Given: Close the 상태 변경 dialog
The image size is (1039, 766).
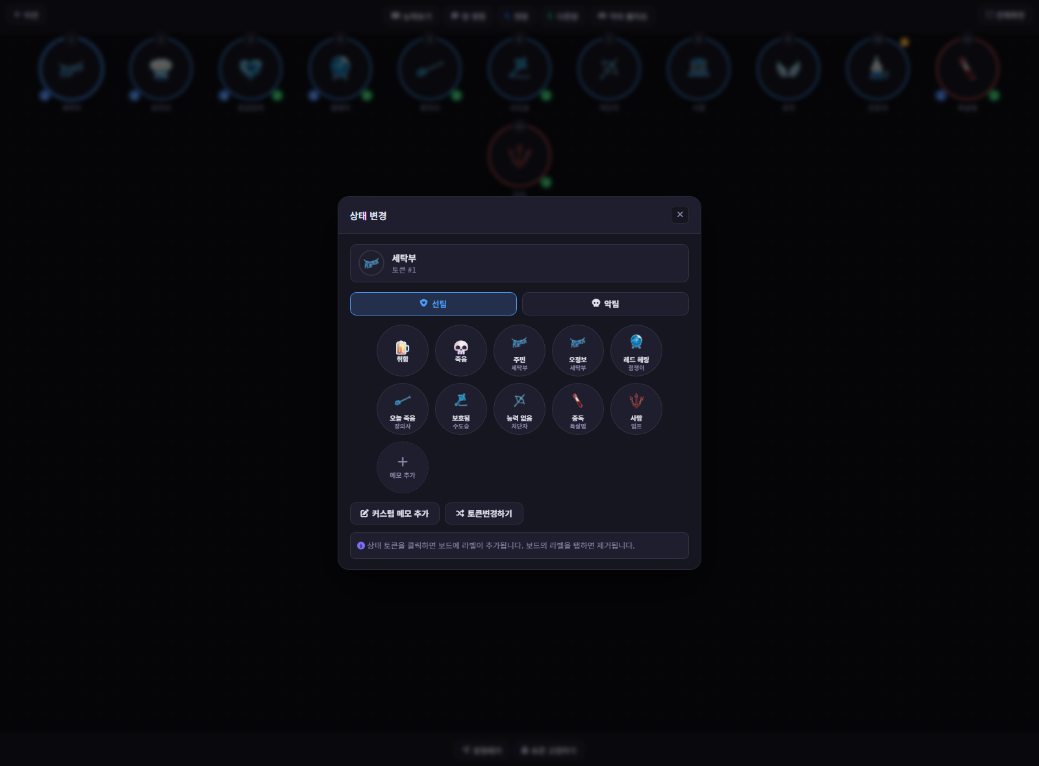Looking at the screenshot, I should (x=680, y=215).
